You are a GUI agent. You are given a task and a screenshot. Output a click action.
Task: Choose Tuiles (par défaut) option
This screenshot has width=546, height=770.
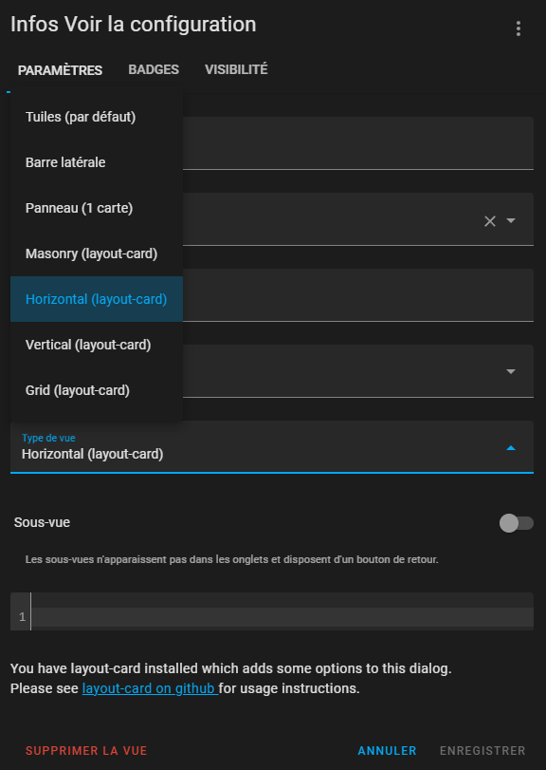pyautogui.click(x=97, y=117)
